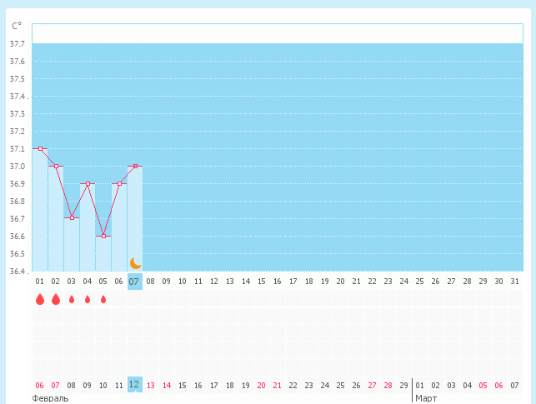Select highlighted cycle day 07 label

(x=134, y=282)
